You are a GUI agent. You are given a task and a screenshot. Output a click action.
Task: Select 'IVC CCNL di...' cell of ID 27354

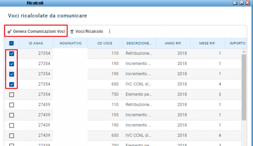tap(139, 84)
